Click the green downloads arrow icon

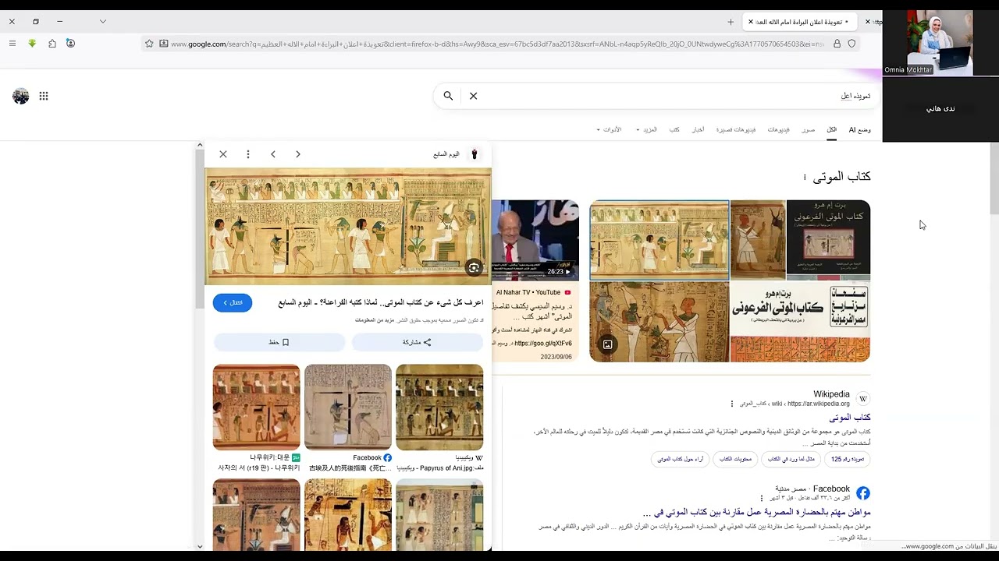click(32, 44)
